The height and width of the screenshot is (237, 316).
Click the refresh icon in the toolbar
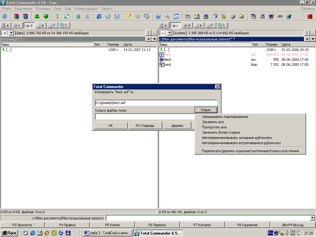[x=5, y=16]
